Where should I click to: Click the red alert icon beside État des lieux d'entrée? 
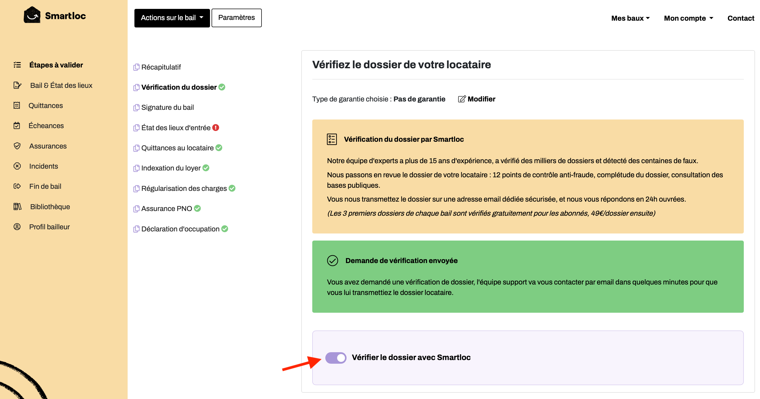(x=216, y=127)
